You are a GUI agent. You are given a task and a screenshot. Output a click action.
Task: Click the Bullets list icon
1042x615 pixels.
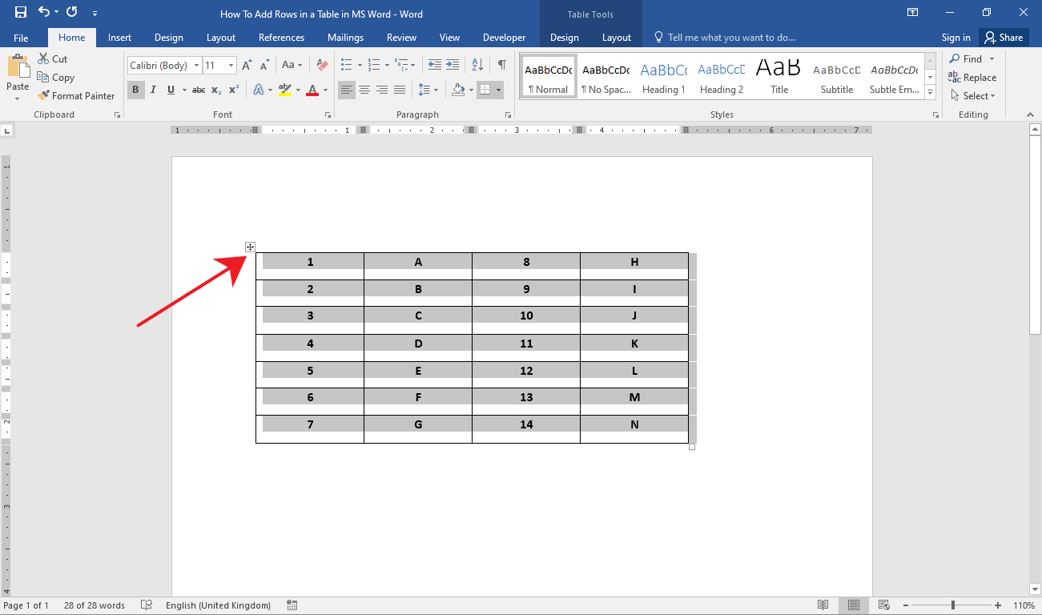pos(346,66)
